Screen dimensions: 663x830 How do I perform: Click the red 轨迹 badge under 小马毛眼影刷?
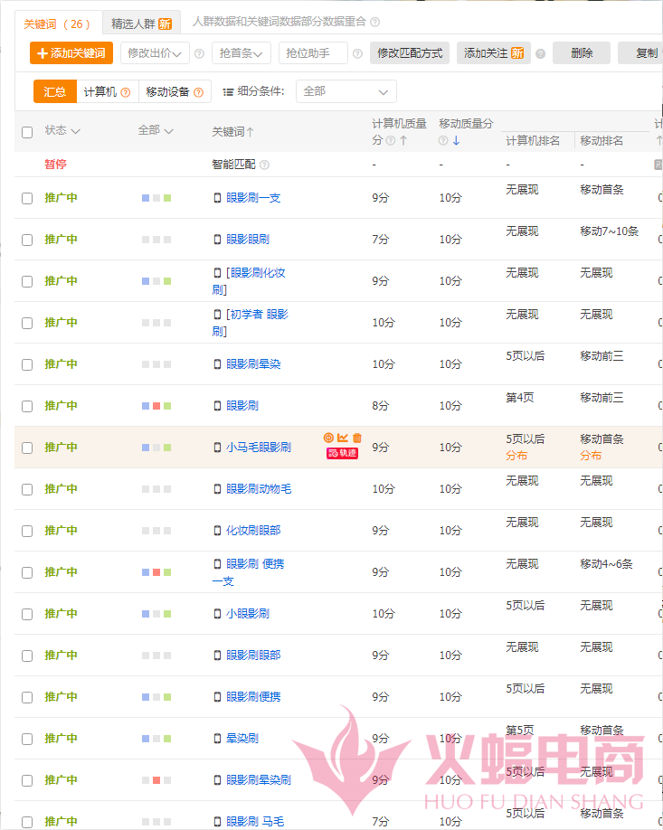pos(342,453)
